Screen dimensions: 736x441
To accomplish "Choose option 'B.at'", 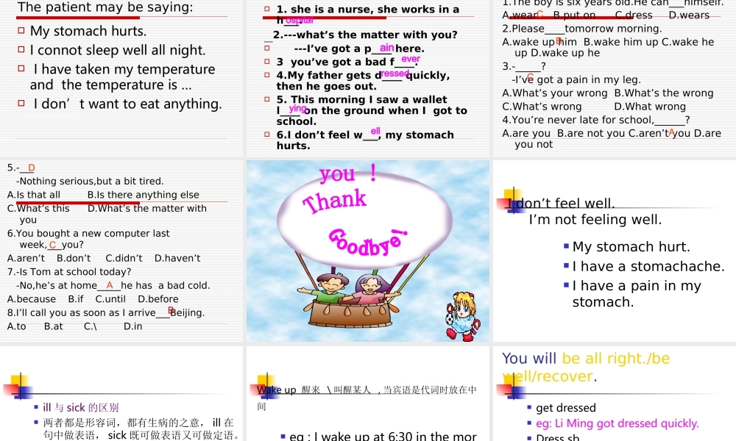I will point(54,326).
